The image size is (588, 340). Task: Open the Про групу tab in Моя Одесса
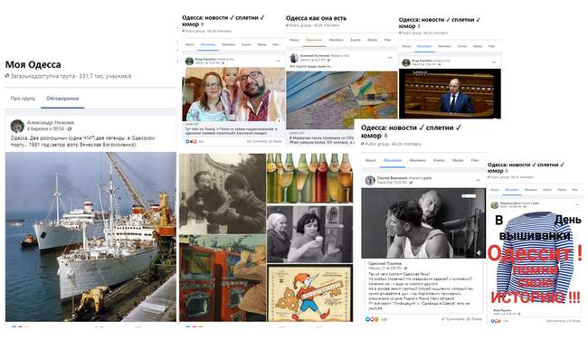point(23,99)
